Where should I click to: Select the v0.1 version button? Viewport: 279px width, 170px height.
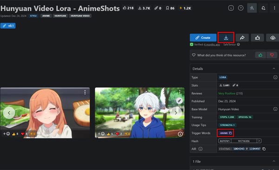8,26
